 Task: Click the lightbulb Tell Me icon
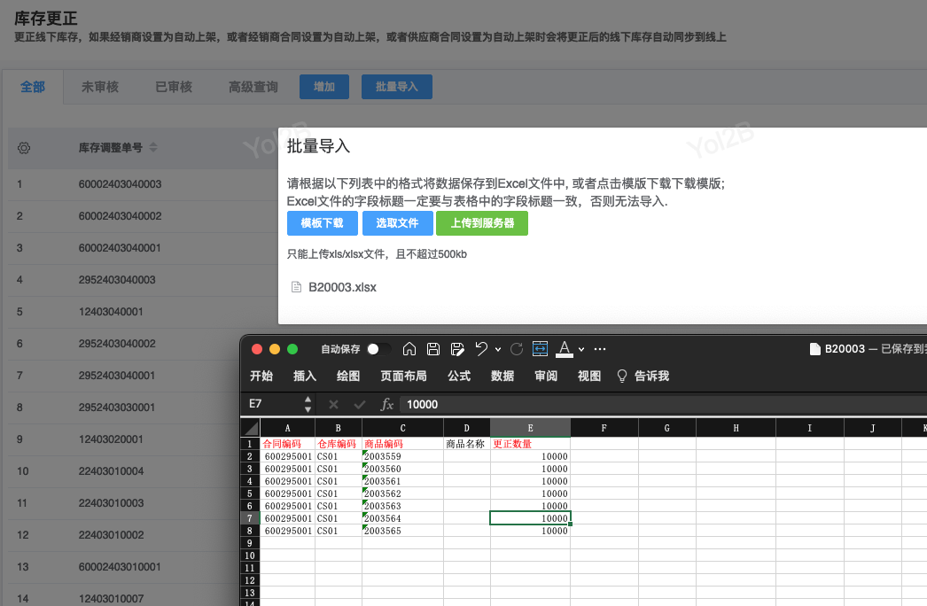tap(622, 376)
